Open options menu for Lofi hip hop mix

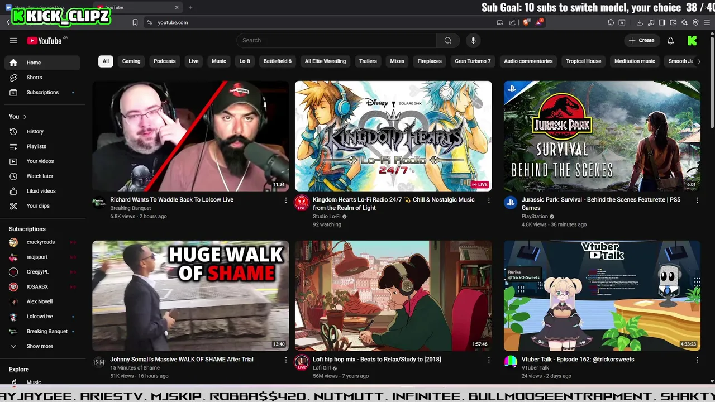(x=489, y=360)
